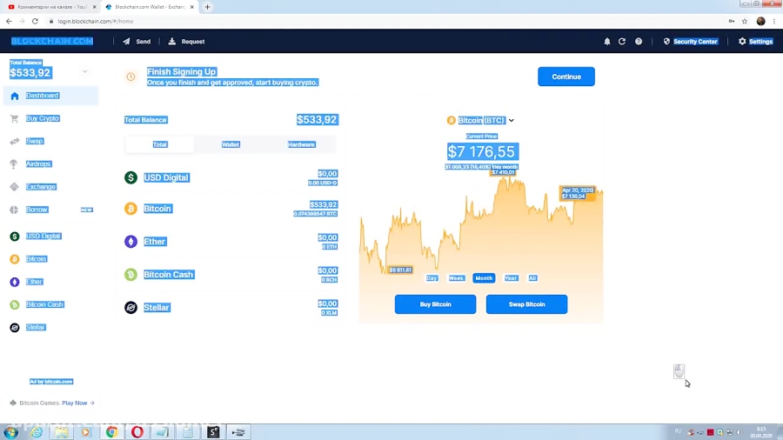
Task: Open Borrow in the sidebar
Action: [37, 210]
